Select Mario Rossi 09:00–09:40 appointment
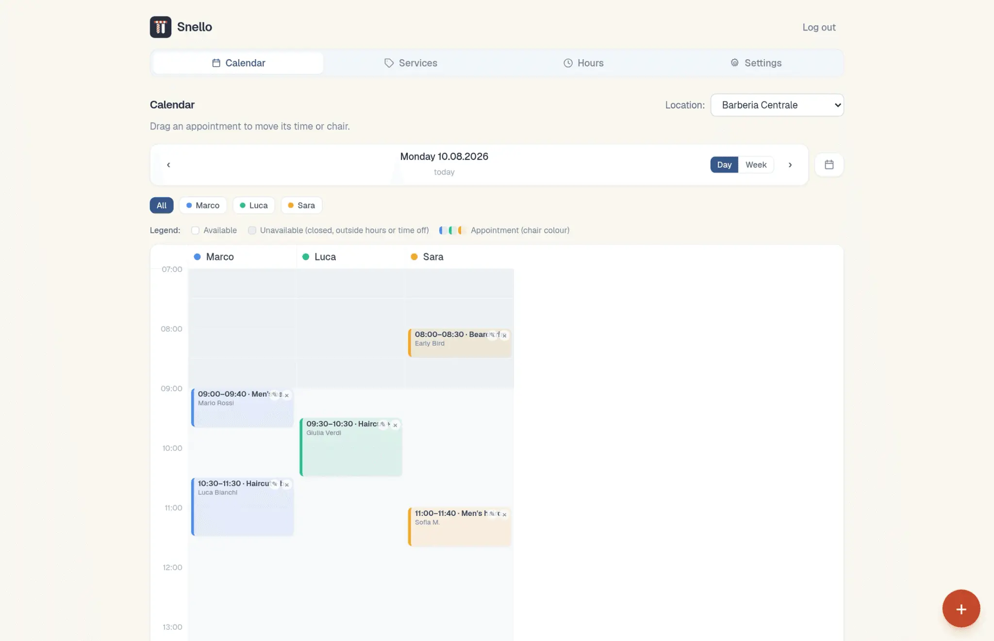994x641 pixels. [242, 408]
